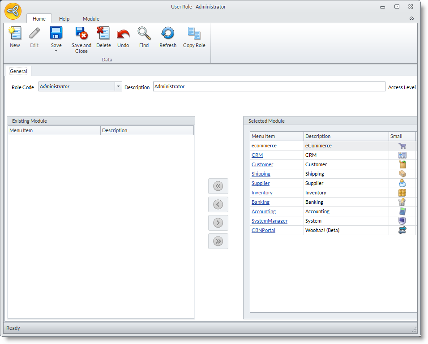Click the Description text field

[269, 86]
